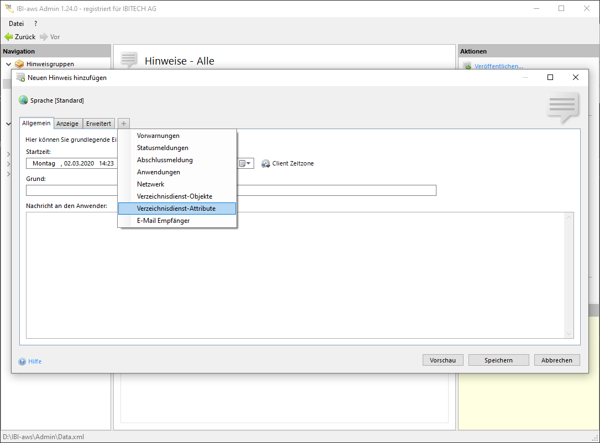Click the Sprache globe icon
This screenshot has width=600, height=443.
pyautogui.click(x=23, y=100)
